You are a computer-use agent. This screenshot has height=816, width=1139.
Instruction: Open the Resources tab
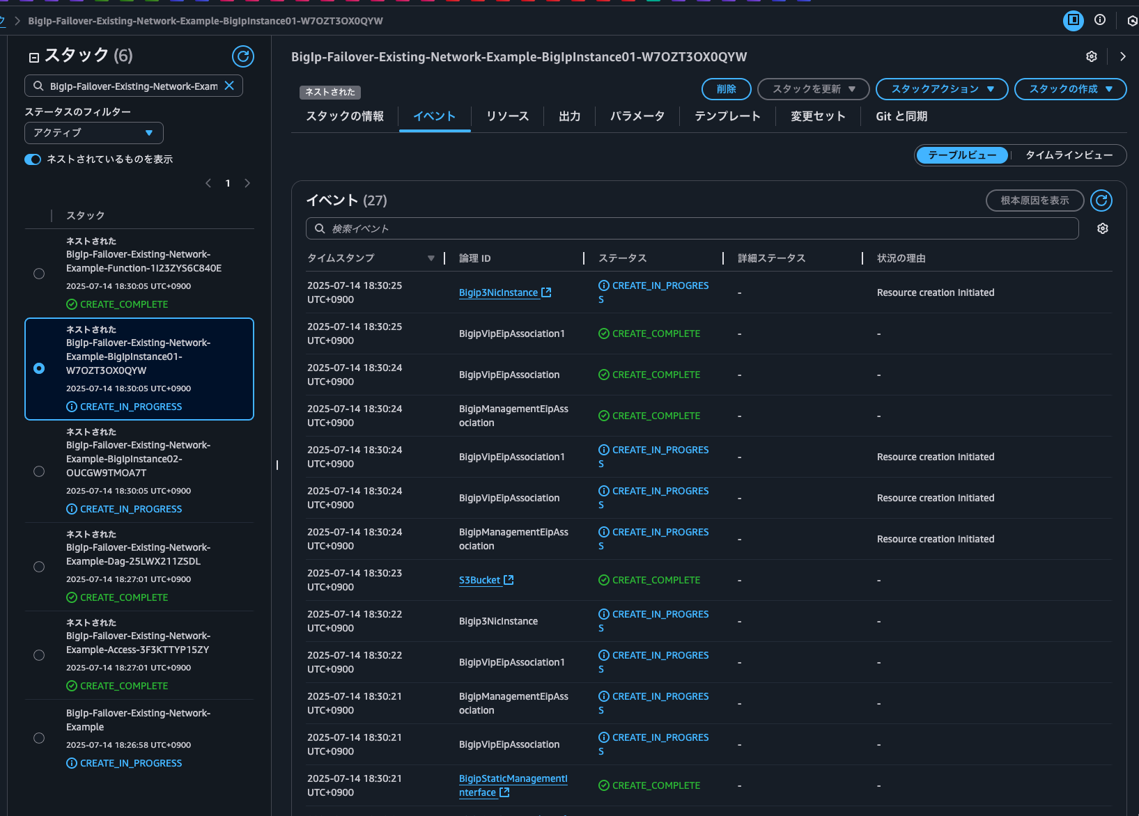(x=507, y=116)
